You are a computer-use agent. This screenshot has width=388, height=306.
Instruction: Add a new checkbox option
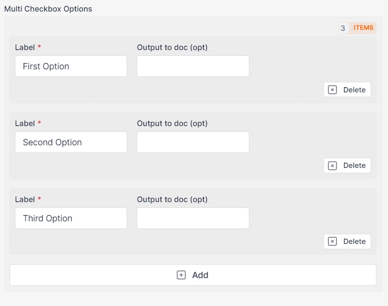pos(193,275)
